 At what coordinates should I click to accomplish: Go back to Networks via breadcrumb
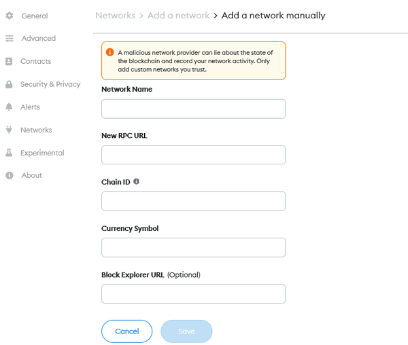click(x=115, y=15)
